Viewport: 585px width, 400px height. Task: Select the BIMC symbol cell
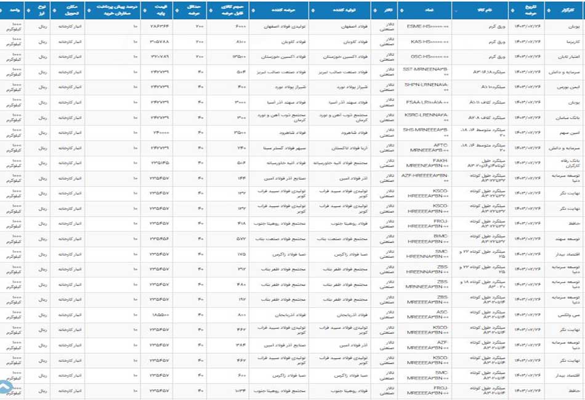tap(424, 239)
